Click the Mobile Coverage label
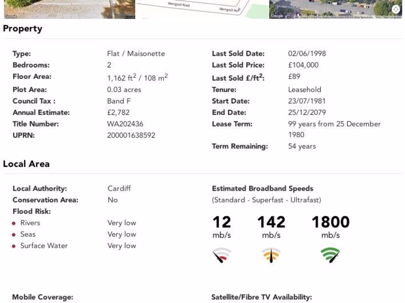 pos(43,297)
